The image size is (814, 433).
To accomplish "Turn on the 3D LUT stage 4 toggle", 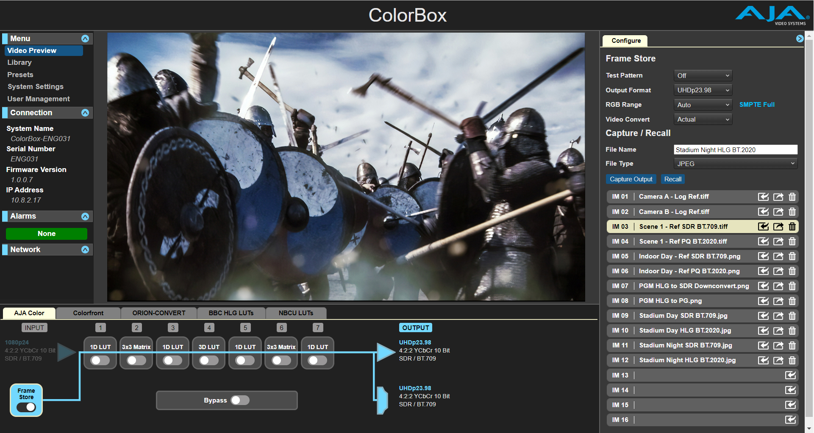I will coord(209,360).
